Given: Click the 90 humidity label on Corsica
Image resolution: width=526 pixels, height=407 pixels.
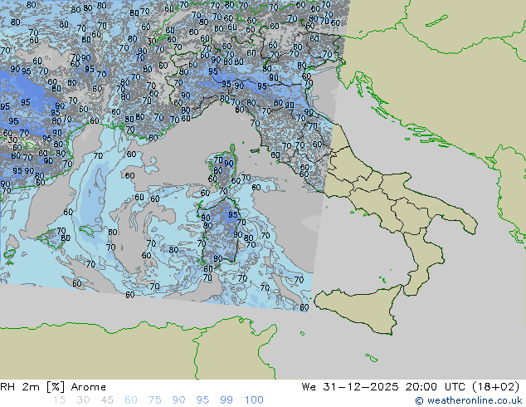Looking at the screenshot, I should pyautogui.click(x=228, y=164).
